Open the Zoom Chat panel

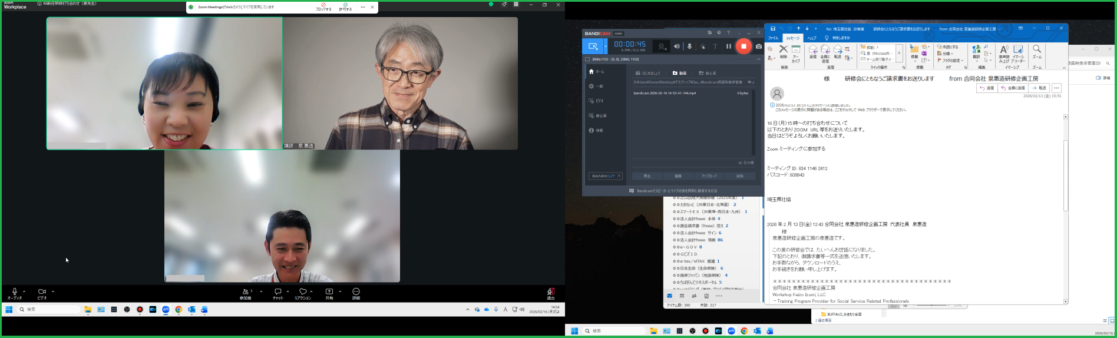277,292
